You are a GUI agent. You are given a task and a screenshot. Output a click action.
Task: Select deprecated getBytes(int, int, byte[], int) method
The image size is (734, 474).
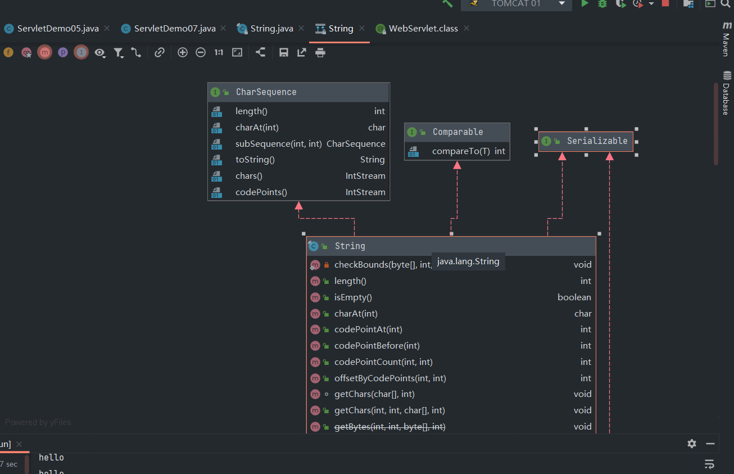[x=451, y=427]
